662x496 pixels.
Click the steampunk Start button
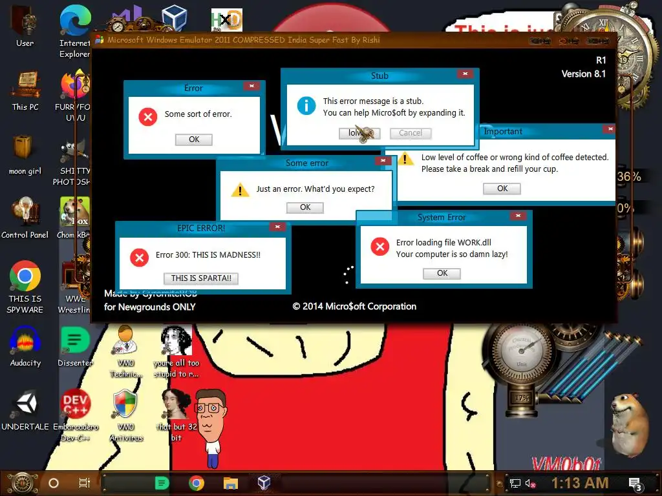(x=22, y=483)
